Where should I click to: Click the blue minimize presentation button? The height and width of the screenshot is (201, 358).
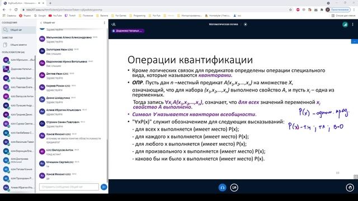click(x=354, y=41)
